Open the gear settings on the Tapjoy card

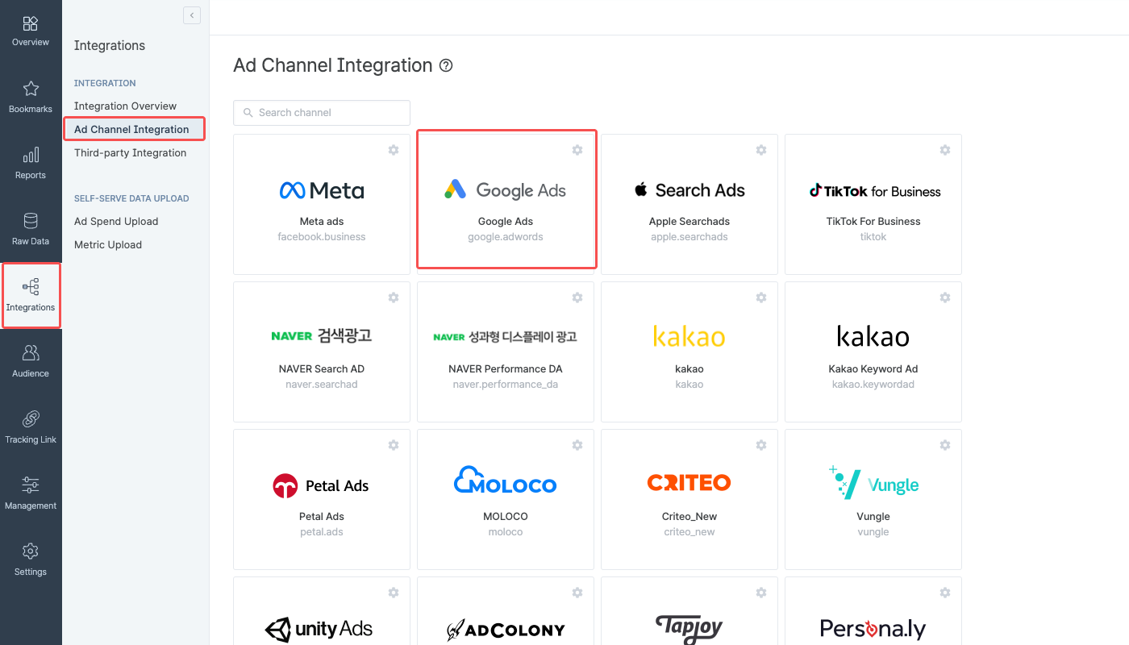click(761, 593)
